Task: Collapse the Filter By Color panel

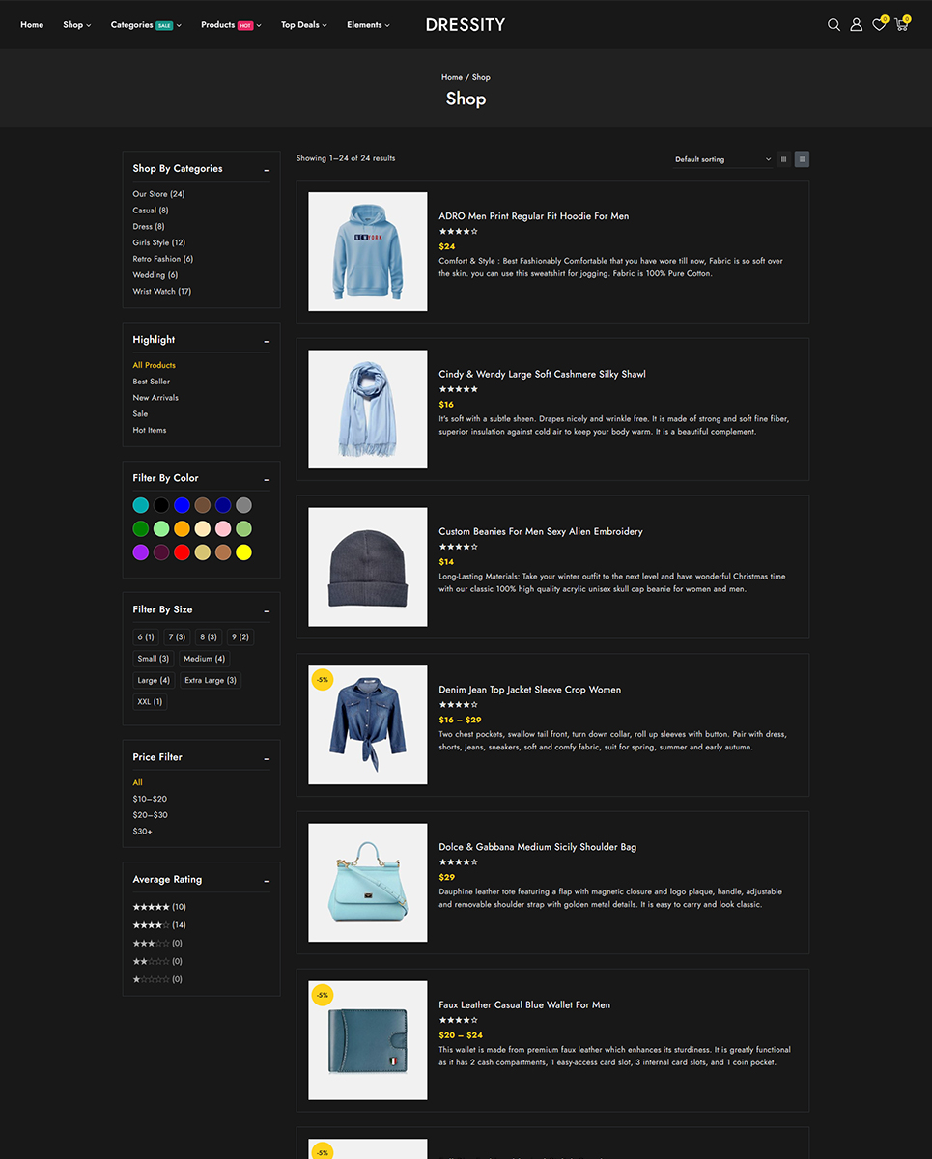Action: 267,479
